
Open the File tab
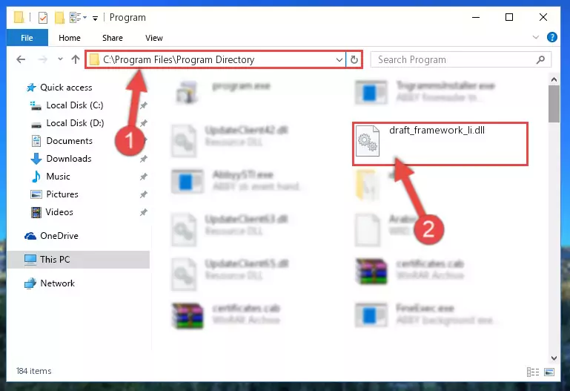[27, 38]
